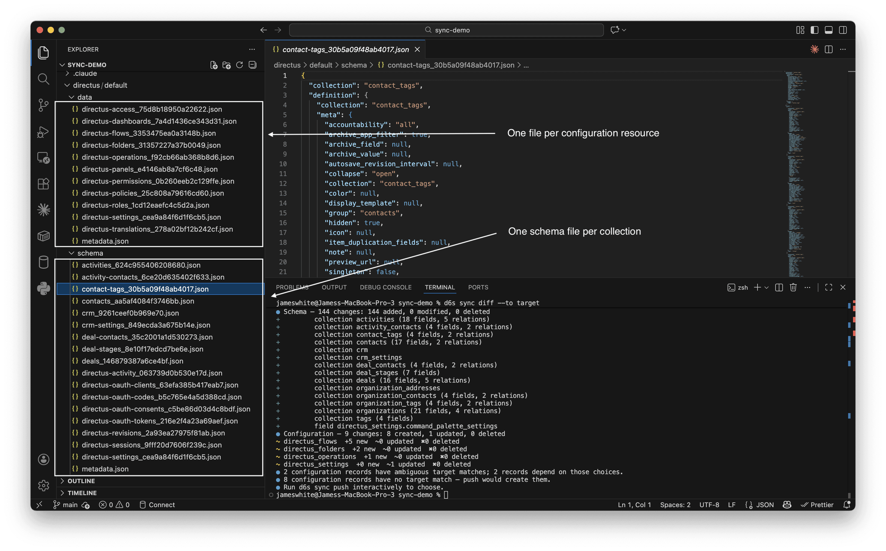Split the terminal panel

click(x=779, y=287)
